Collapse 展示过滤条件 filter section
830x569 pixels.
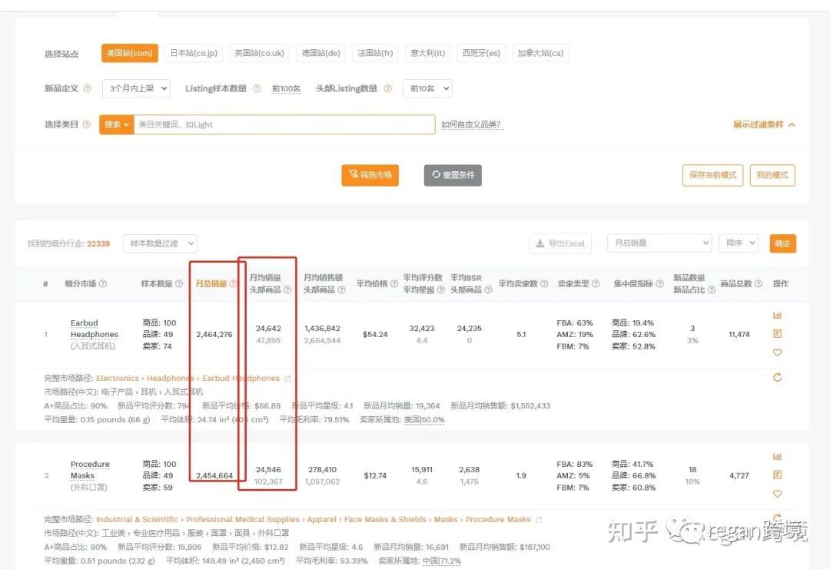pyautogui.click(x=764, y=125)
